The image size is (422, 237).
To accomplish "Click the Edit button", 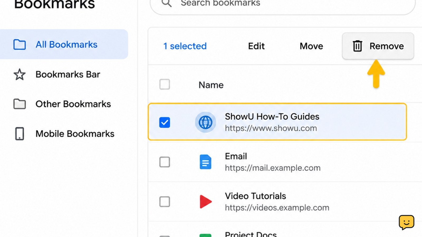I will click(x=256, y=46).
